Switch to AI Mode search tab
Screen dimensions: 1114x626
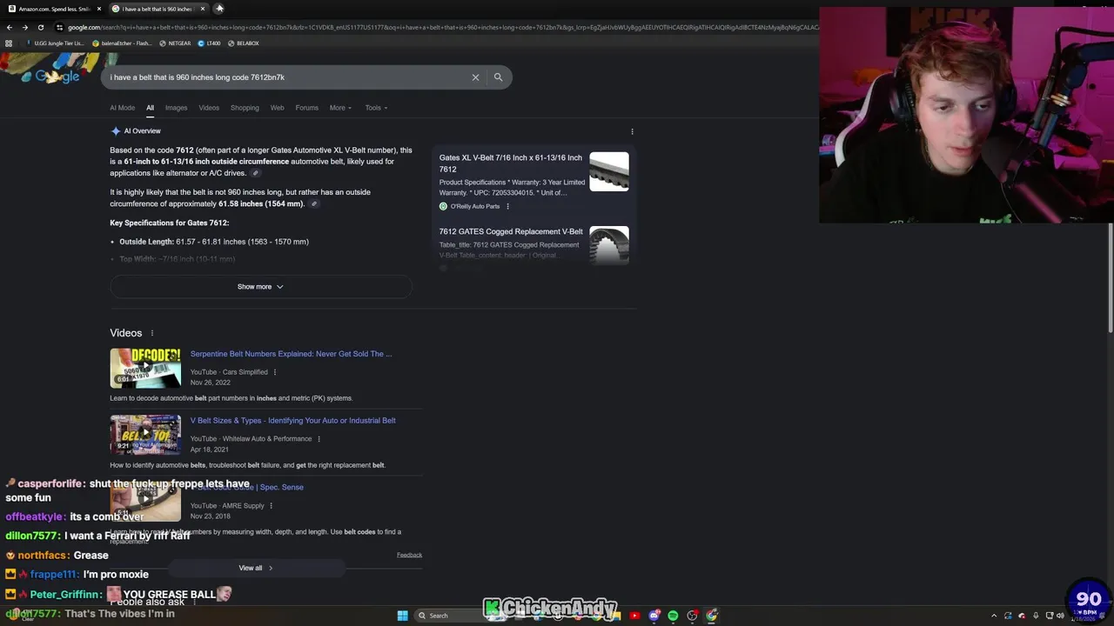coord(122,108)
